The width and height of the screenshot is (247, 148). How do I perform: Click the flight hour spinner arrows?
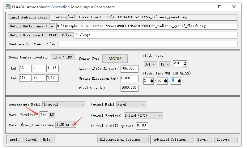point(152,81)
